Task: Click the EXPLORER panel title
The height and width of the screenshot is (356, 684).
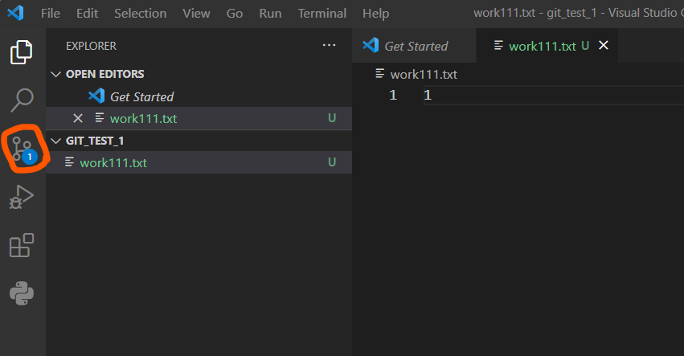Action: point(91,46)
